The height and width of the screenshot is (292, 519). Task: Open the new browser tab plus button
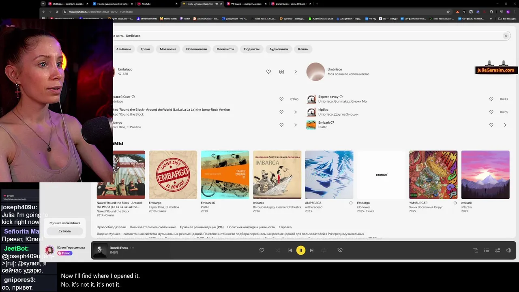pyautogui.click(x=317, y=4)
